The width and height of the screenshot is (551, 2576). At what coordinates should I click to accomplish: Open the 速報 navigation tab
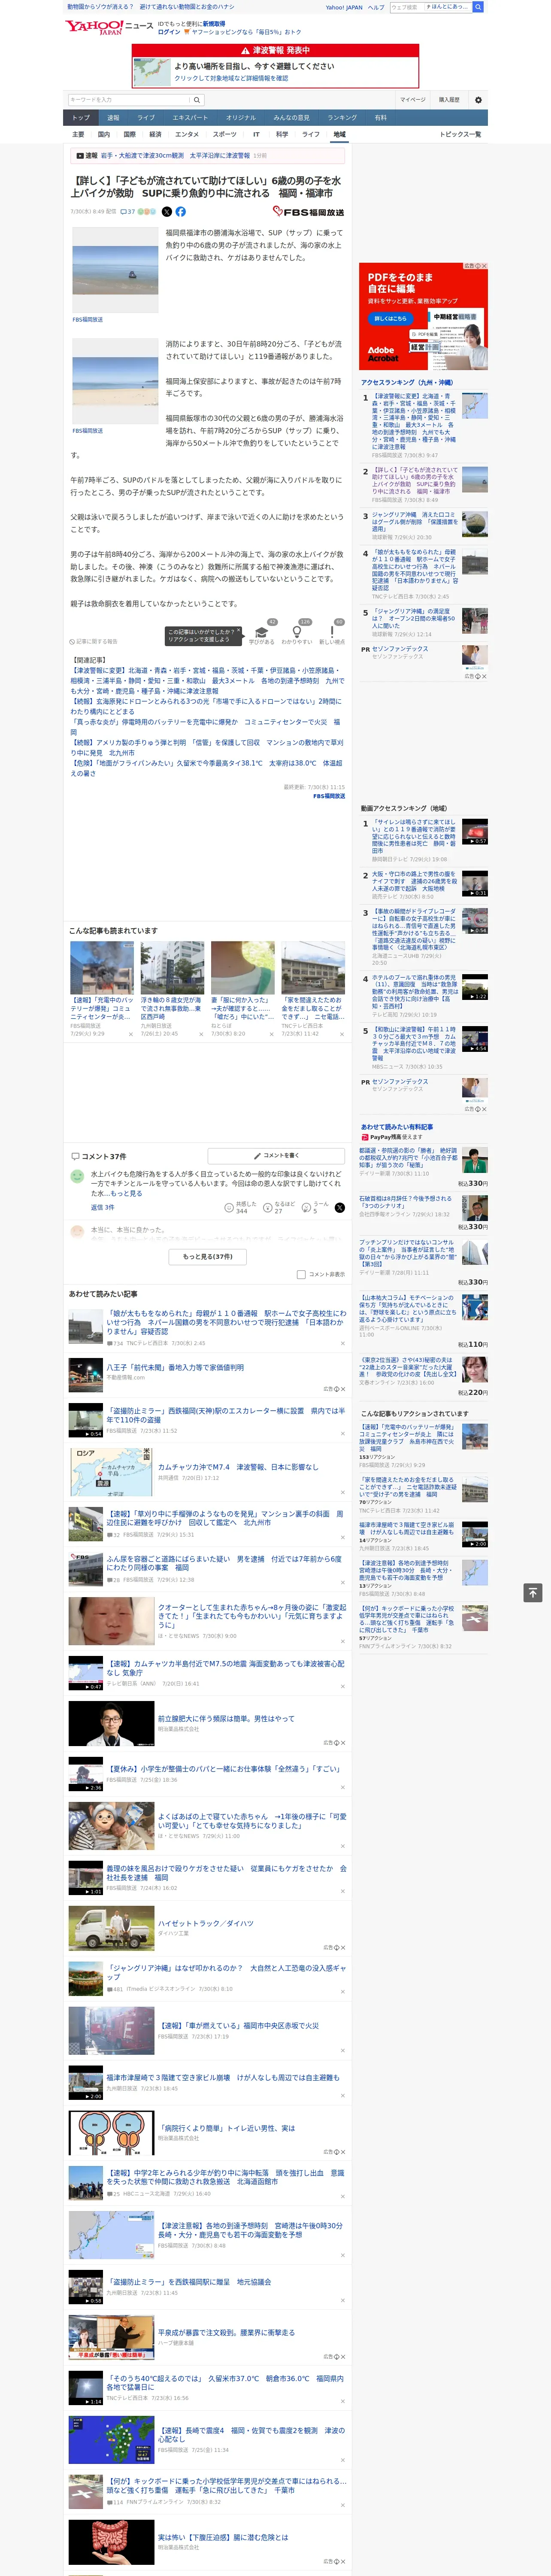113,117
